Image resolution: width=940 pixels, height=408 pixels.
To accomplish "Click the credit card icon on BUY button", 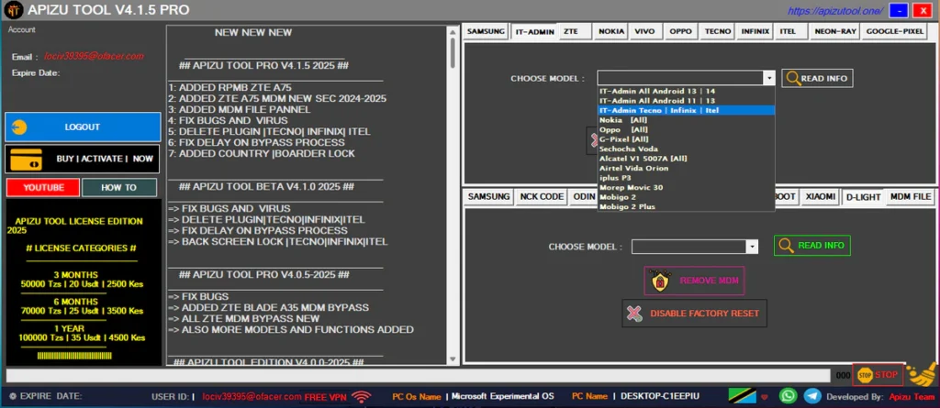I will click(27, 159).
